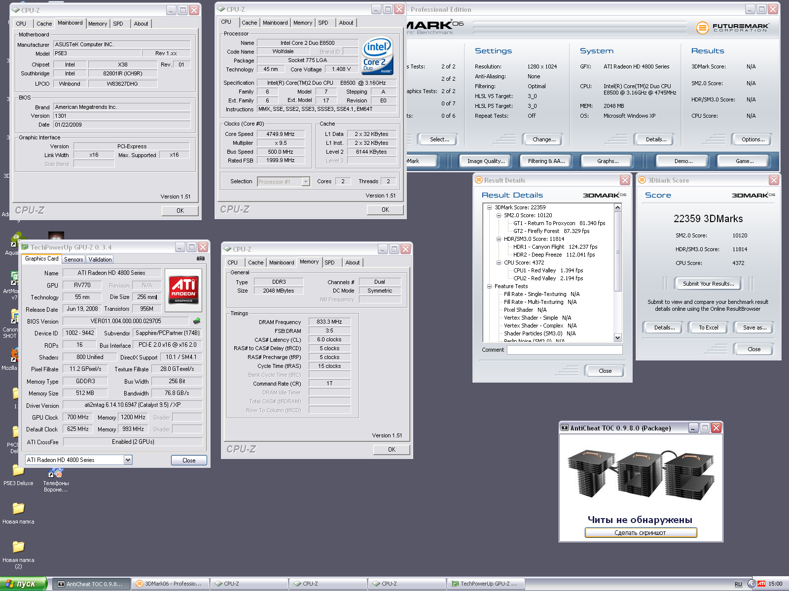Collapse the Feature Tests tree node

point(489,286)
